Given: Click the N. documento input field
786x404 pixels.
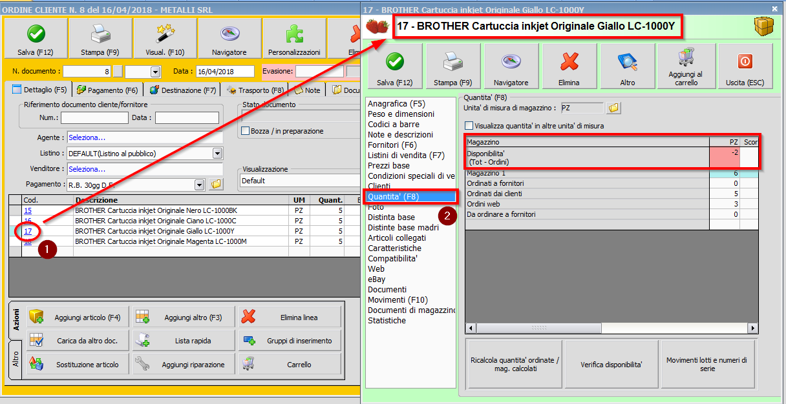Looking at the screenshot, I should tap(87, 72).
